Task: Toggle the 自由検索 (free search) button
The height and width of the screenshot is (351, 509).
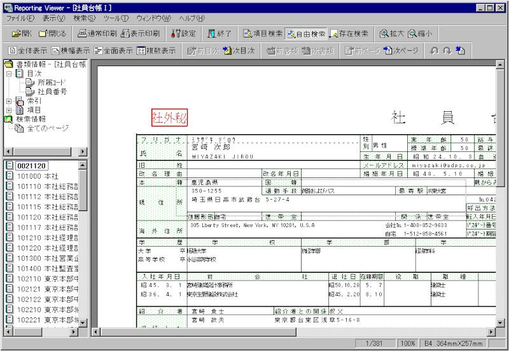Action: [x=306, y=34]
